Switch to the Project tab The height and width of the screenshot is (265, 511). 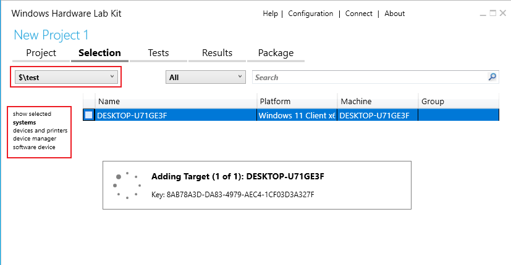coord(41,53)
